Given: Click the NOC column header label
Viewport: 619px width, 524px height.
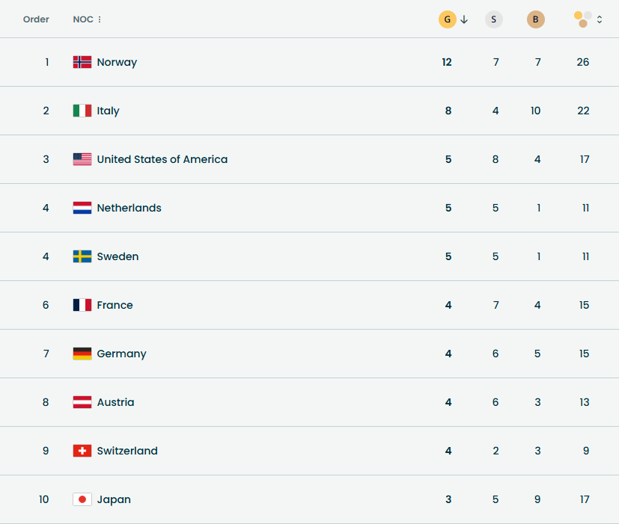Looking at the screenshot, I should (82, 19).
